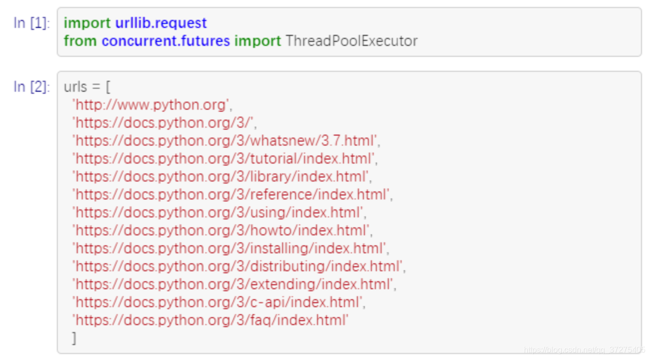Viewport: 650px width, 359px height.
Task: Click the 'import urllib.request' line
Action: 135,23
